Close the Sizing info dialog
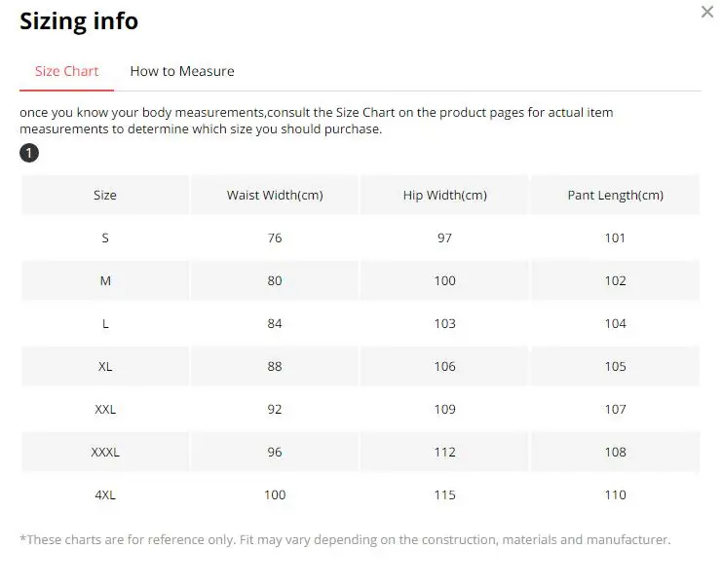The width and height of the screenshot is (722, 584). tap(706, 12)
